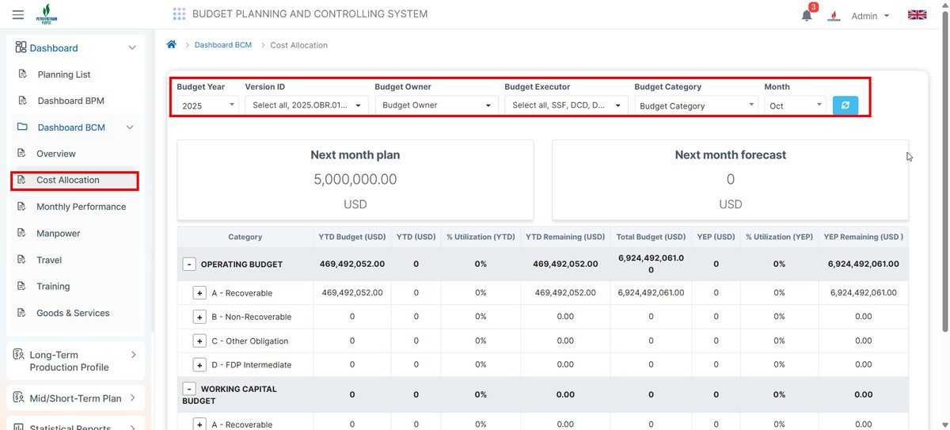Image resolution: width=950 pixels, height=430 pixels.
Task: Click the YTD Remaining (USD) header
Action: 565,237
